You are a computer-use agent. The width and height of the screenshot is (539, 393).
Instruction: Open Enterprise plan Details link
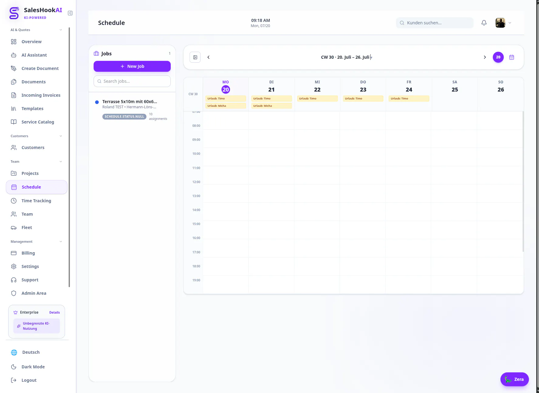click(x=54, y=312)
